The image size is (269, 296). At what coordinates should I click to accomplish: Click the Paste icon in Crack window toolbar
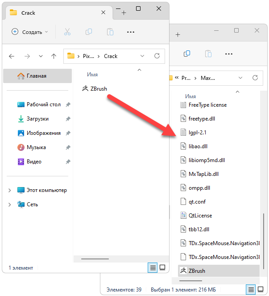click(x=110, y=32)
